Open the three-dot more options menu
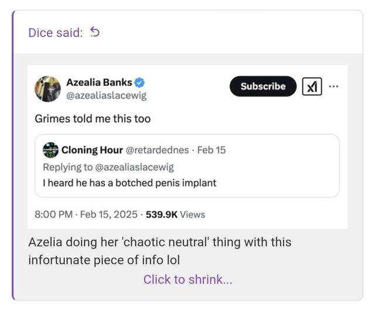Screen dimensions: 375x313 pos(333,87)
